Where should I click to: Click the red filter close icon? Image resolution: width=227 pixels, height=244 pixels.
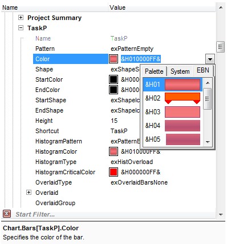[x=7, y=214]
